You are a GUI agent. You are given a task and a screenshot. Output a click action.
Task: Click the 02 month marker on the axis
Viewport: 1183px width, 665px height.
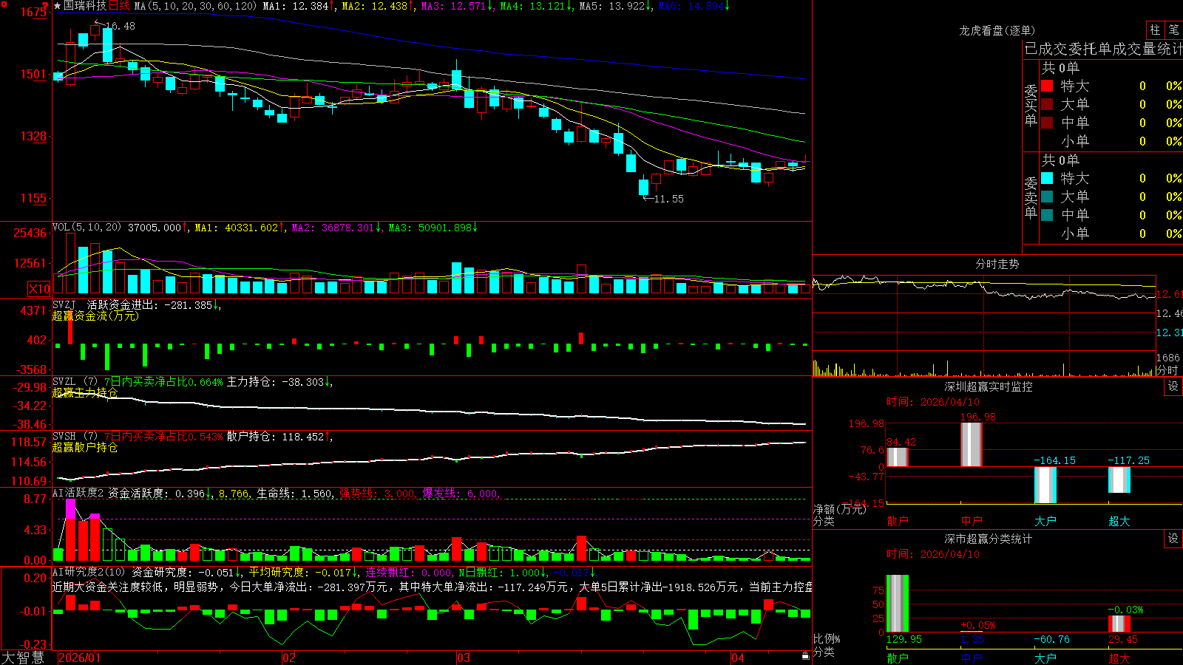[289, 658]
